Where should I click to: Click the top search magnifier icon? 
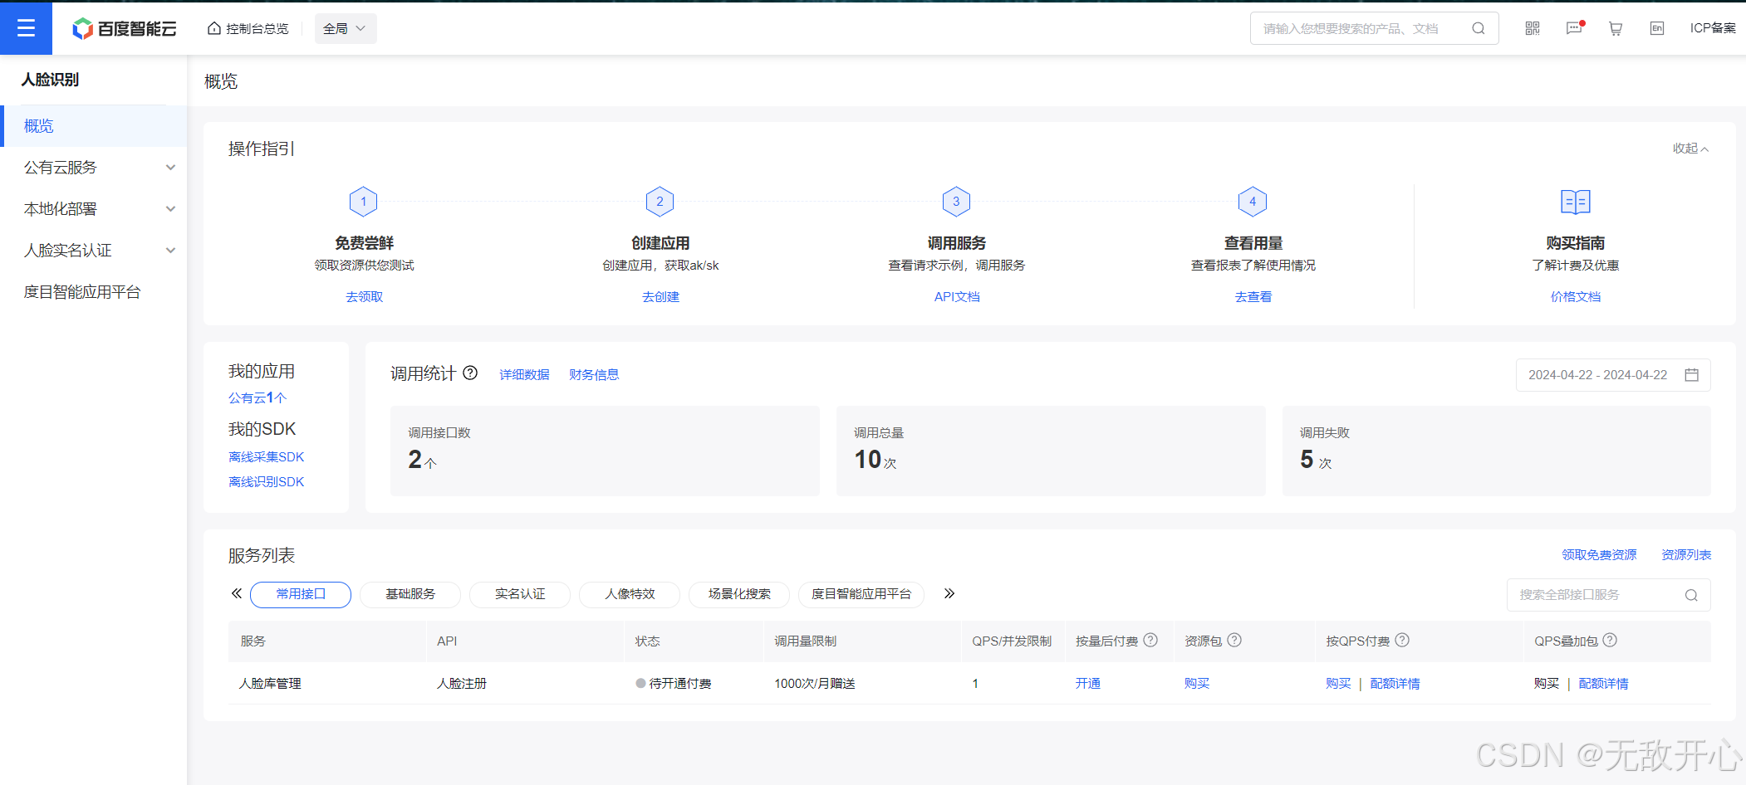point(1479,29)
